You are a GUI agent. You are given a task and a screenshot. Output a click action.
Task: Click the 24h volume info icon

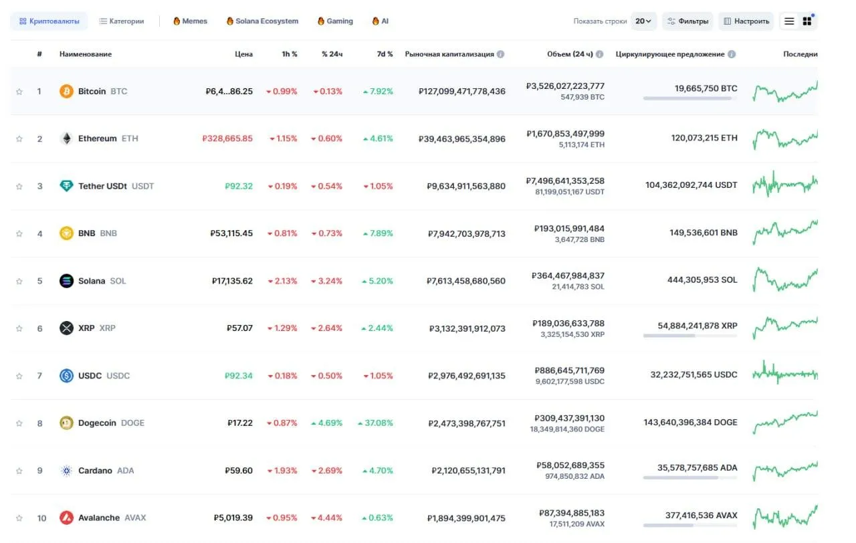tap(600, 54)
